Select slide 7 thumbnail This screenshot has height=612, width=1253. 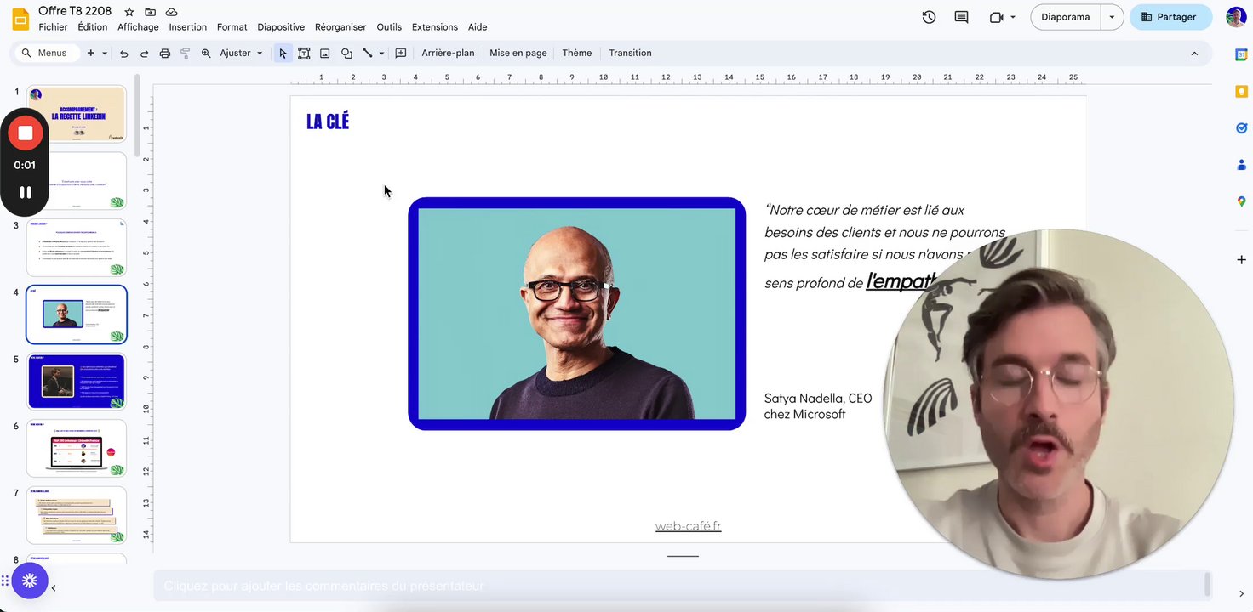[76, 515]
